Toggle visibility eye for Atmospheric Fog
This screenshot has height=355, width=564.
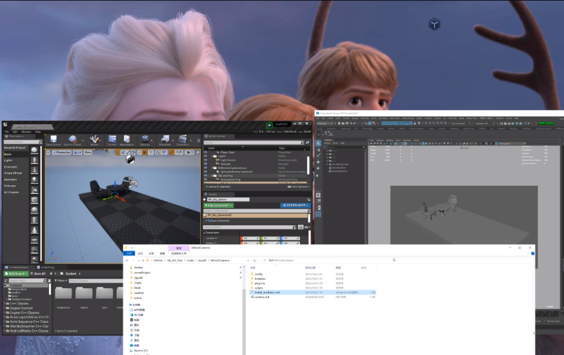206,180
